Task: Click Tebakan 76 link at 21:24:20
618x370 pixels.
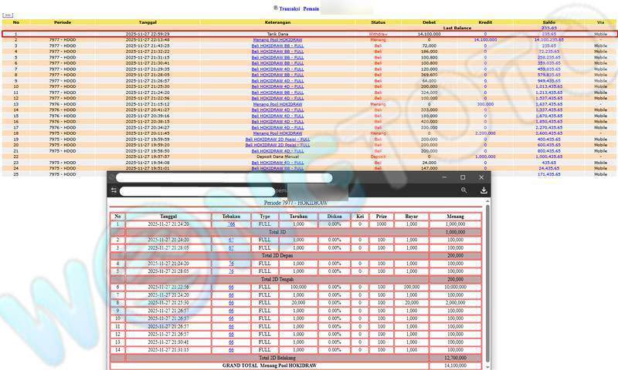Action: point(231,264)
